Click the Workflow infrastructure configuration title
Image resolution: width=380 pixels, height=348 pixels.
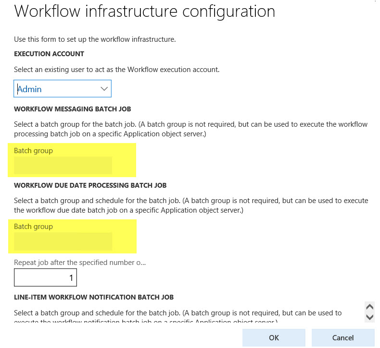click(x=144, y=12)
